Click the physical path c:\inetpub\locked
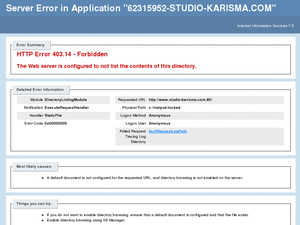This screenshot has width=300, height=225. (x=165, y=108)
